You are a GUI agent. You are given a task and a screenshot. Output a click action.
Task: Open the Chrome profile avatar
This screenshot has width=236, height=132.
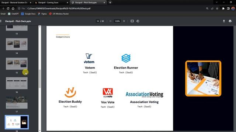pyautogui.click(x=233, y=8)
